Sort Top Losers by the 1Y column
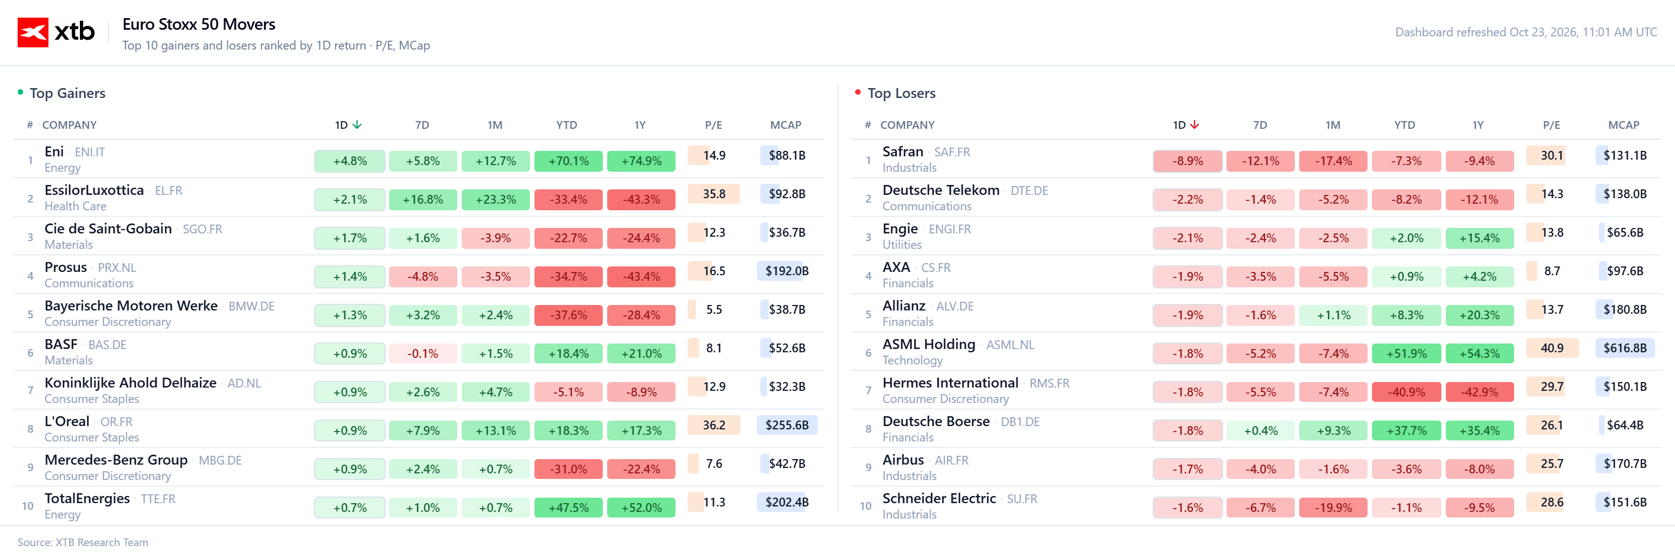Viewport: 1675px width, 556px height. (x=1478, y=125)
